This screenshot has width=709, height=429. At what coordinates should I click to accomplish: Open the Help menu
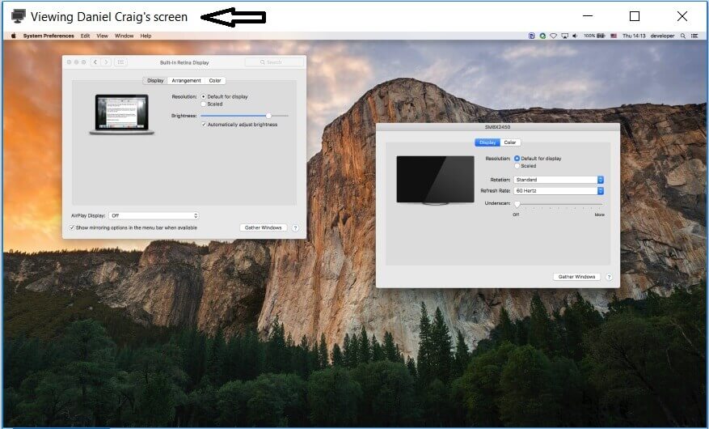pyautogui.click(x=146, y=36)
